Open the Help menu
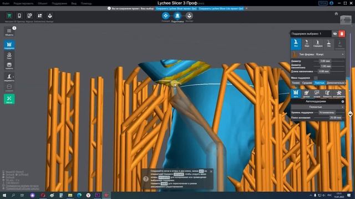Viewport: 355px width, 199px height. click(87, 3)
